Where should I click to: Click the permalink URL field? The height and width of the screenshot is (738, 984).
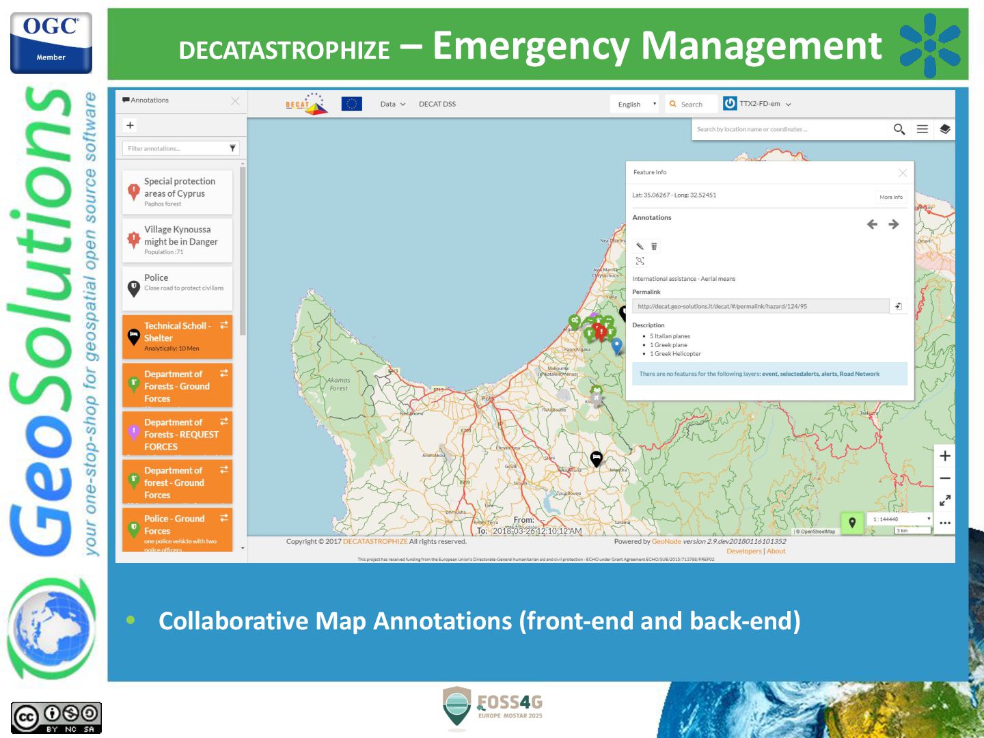click(x=761, y=306)
